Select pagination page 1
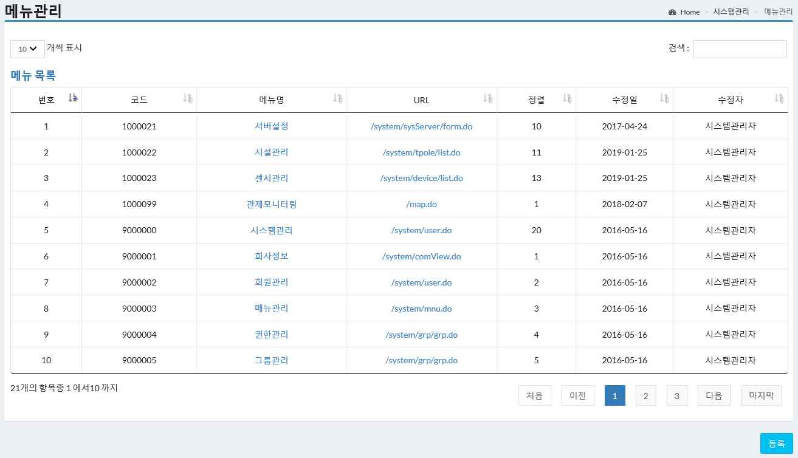 point(615,395)
